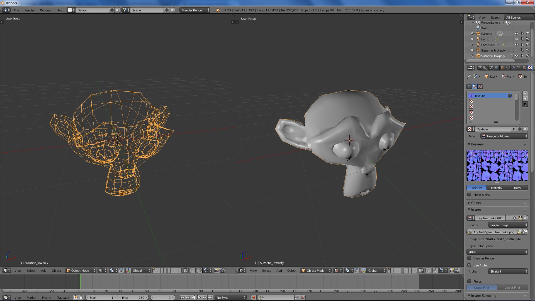Open the Material properties tab icon

click(524, 68)
